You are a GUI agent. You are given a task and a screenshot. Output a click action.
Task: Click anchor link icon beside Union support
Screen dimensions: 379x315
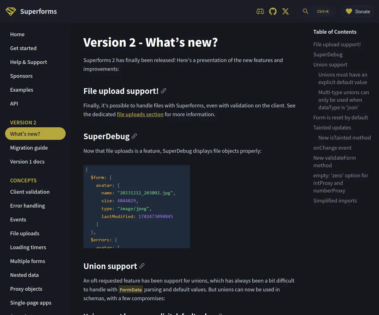click(x=142, y=266)
